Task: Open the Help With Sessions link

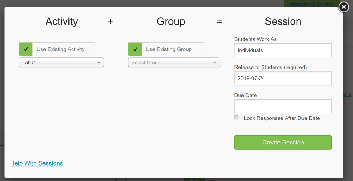Action: coord(36,163)
